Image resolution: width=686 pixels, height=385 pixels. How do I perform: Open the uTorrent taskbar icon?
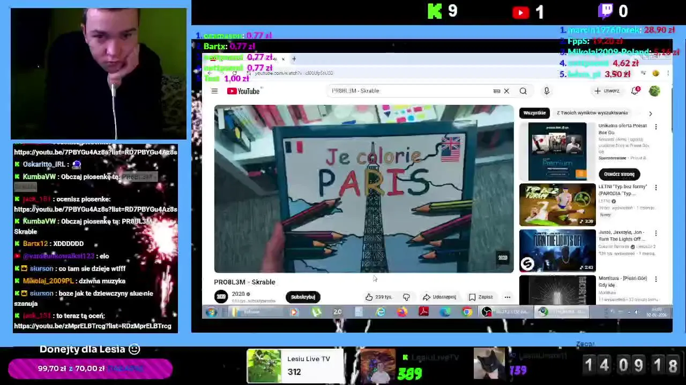pos(317,312)
